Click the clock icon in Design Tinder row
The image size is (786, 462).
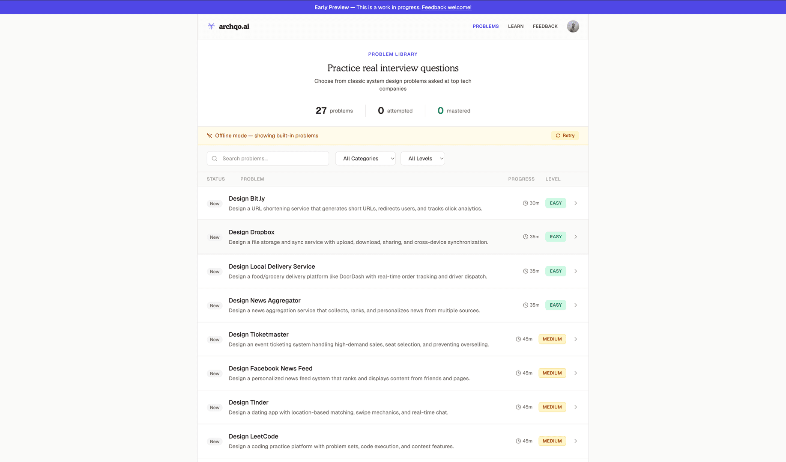[518, 407]
